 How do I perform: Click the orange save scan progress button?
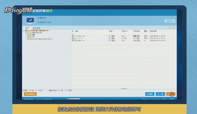(30, 94)
